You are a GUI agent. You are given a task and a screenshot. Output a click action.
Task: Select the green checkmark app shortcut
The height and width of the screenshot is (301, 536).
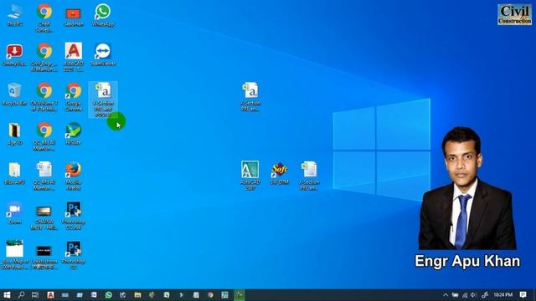coord(74,134)
